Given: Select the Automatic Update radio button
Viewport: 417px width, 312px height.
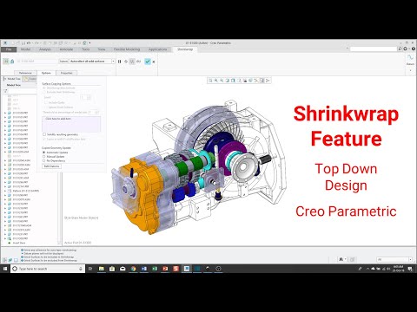Looking at the screenshot, I should (x=44, y=153).
